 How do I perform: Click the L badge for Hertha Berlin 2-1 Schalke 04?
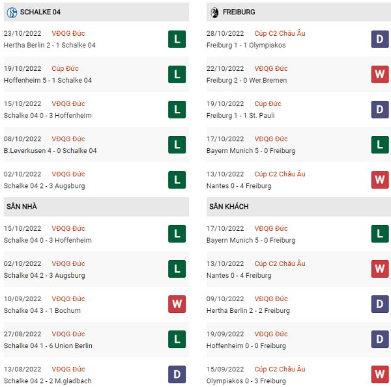177,39
